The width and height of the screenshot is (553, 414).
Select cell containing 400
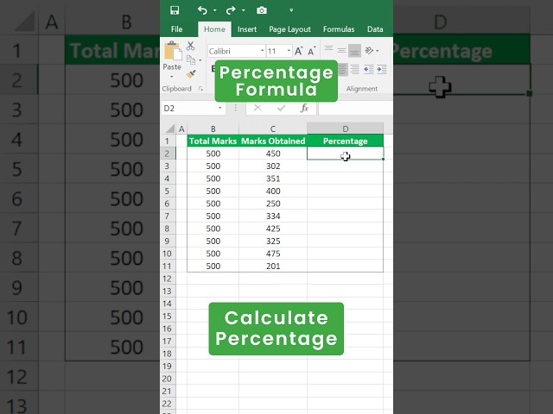coord(273,191)
